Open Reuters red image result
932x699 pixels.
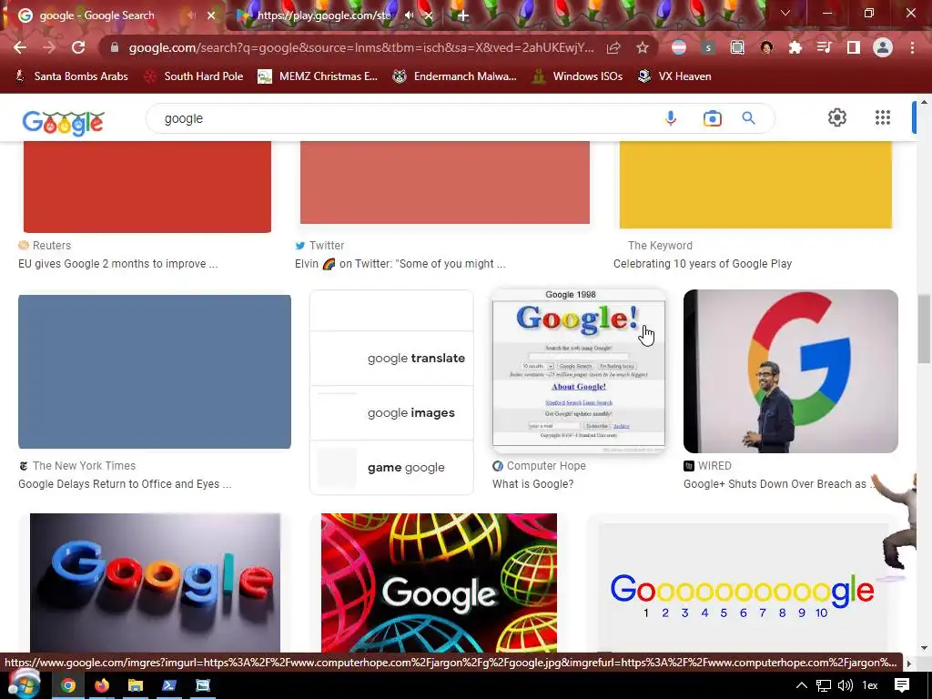(147, 187)
